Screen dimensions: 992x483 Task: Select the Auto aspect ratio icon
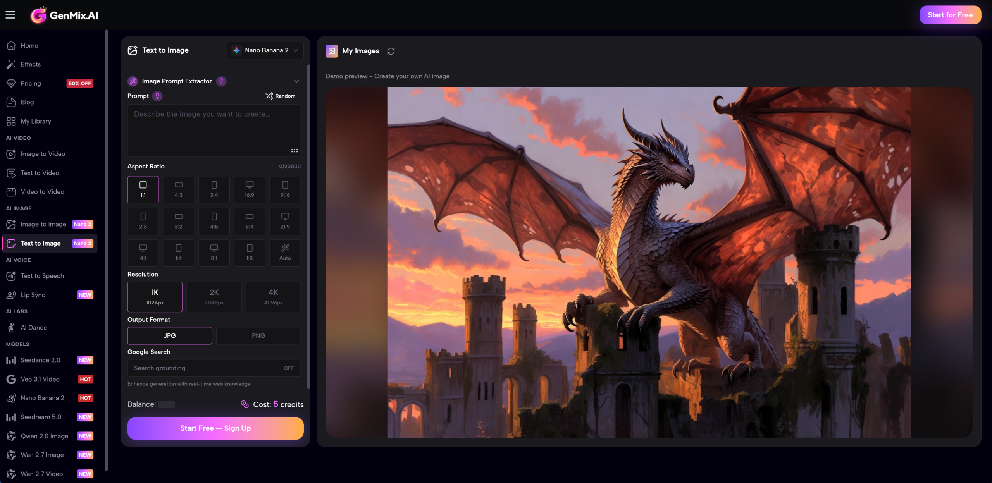pyautogui.click(x=285, y=248)
